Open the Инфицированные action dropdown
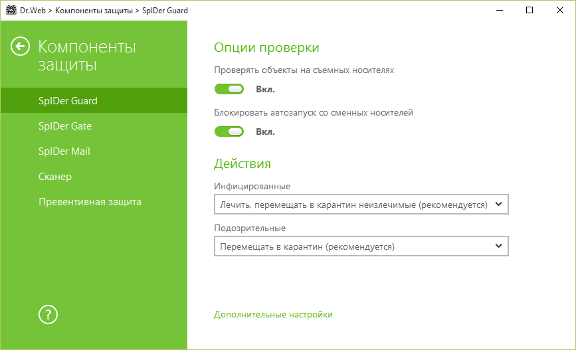The width and height of the screenshot is (576, 350). pos(361,204)
